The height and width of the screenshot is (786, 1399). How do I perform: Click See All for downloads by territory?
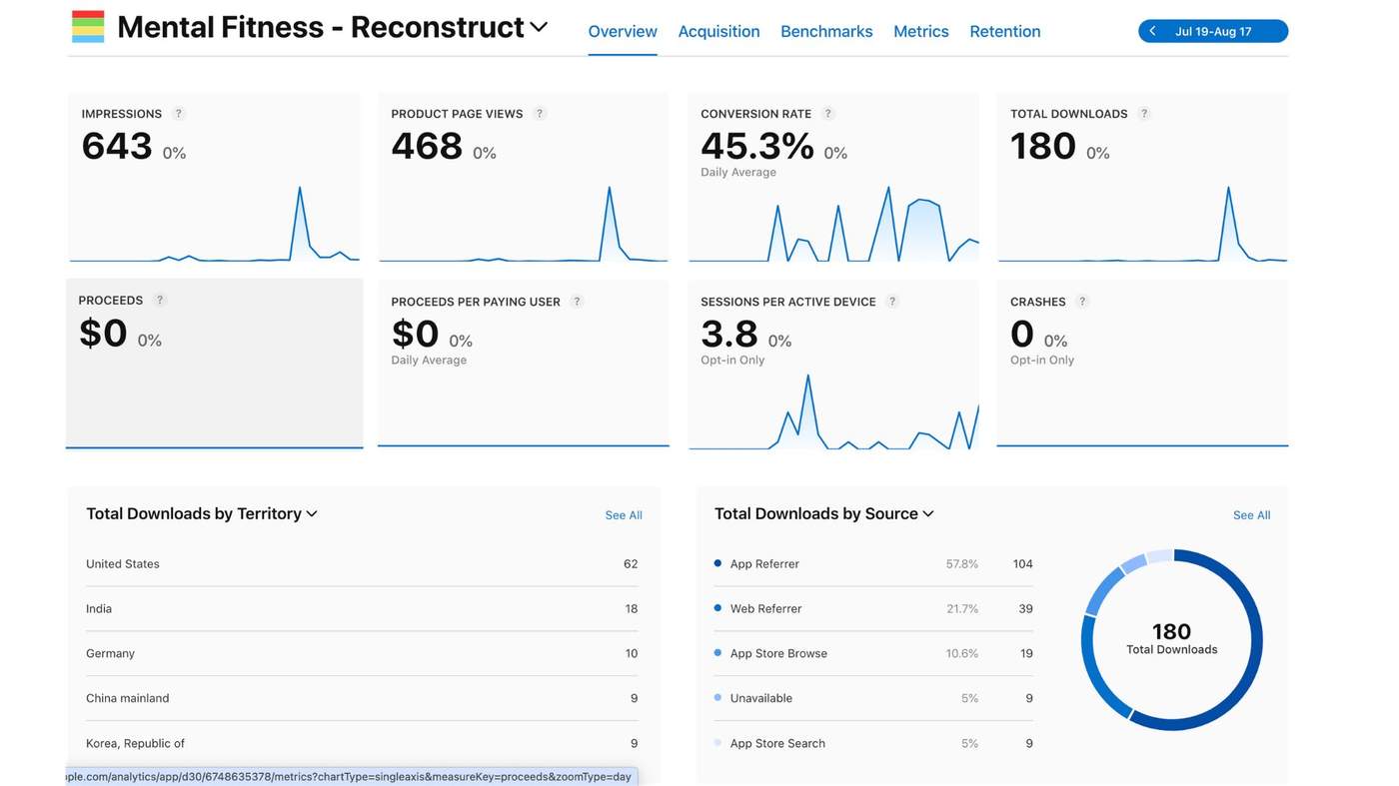[624, 515]
